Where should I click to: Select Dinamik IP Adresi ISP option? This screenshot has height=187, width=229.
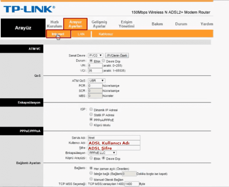click(91, 109)
